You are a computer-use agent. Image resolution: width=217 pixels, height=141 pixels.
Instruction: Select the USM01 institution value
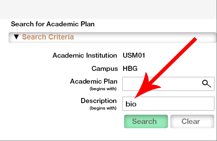134,55
